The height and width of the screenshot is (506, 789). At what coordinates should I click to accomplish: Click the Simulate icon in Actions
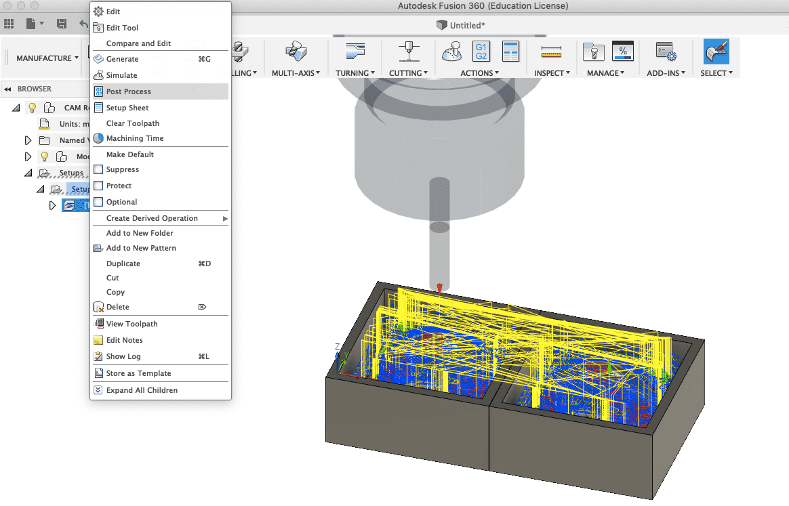pyautogui.click(x=452, y=51)
